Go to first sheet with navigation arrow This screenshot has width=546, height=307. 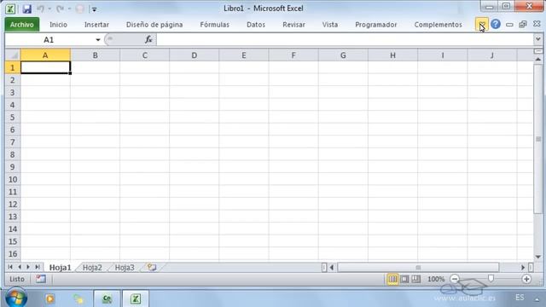coord(10,267)
